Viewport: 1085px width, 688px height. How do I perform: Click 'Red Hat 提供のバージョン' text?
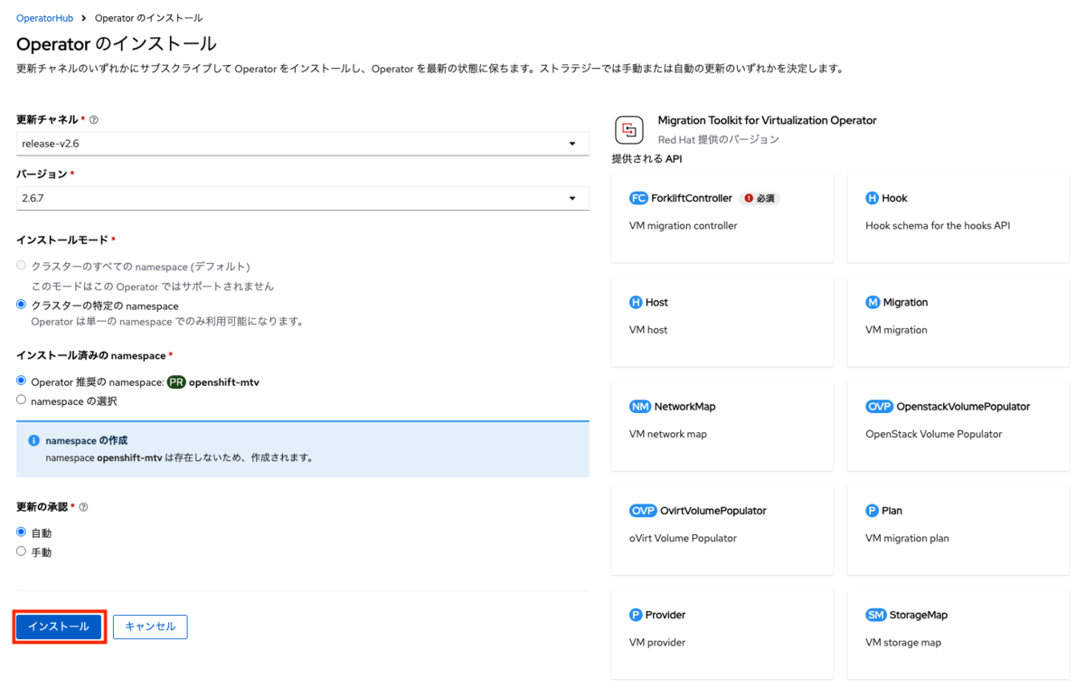tap(718, 139)
